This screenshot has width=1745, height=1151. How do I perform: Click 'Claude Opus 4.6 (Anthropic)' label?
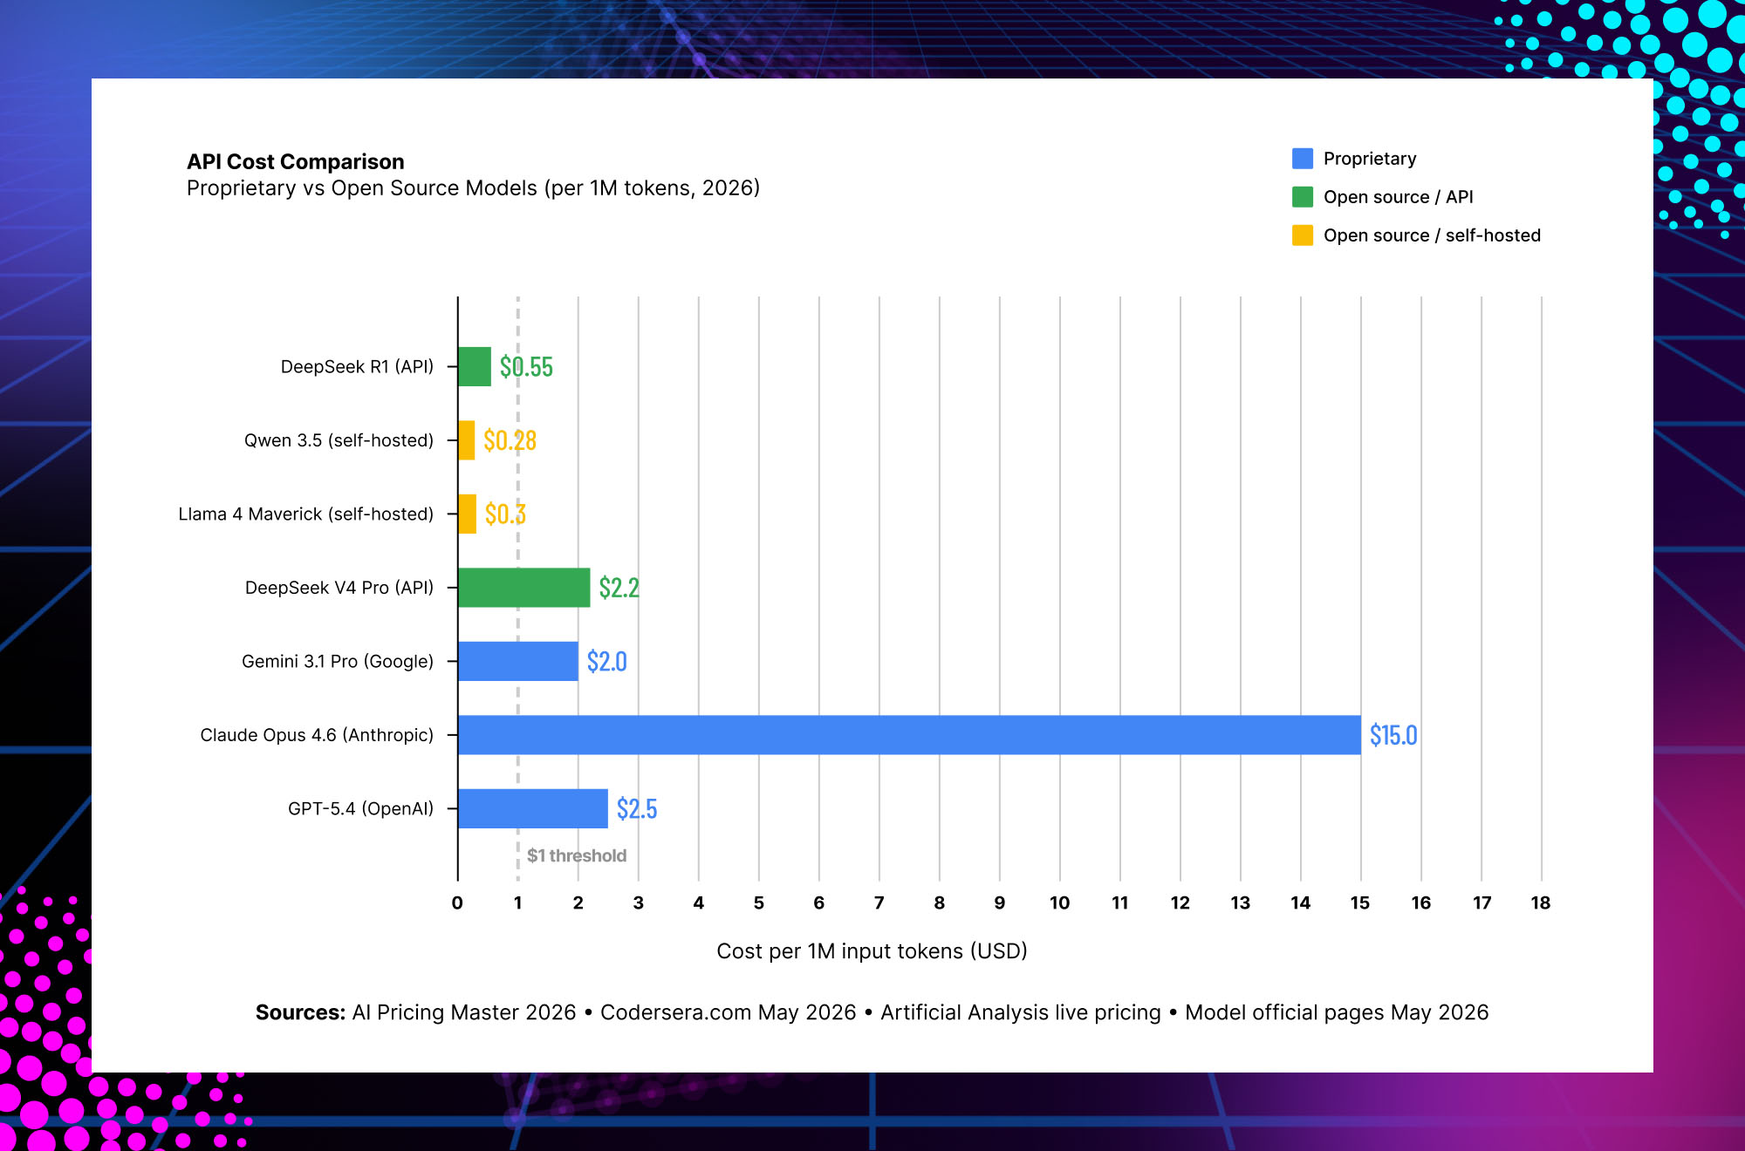317,735
